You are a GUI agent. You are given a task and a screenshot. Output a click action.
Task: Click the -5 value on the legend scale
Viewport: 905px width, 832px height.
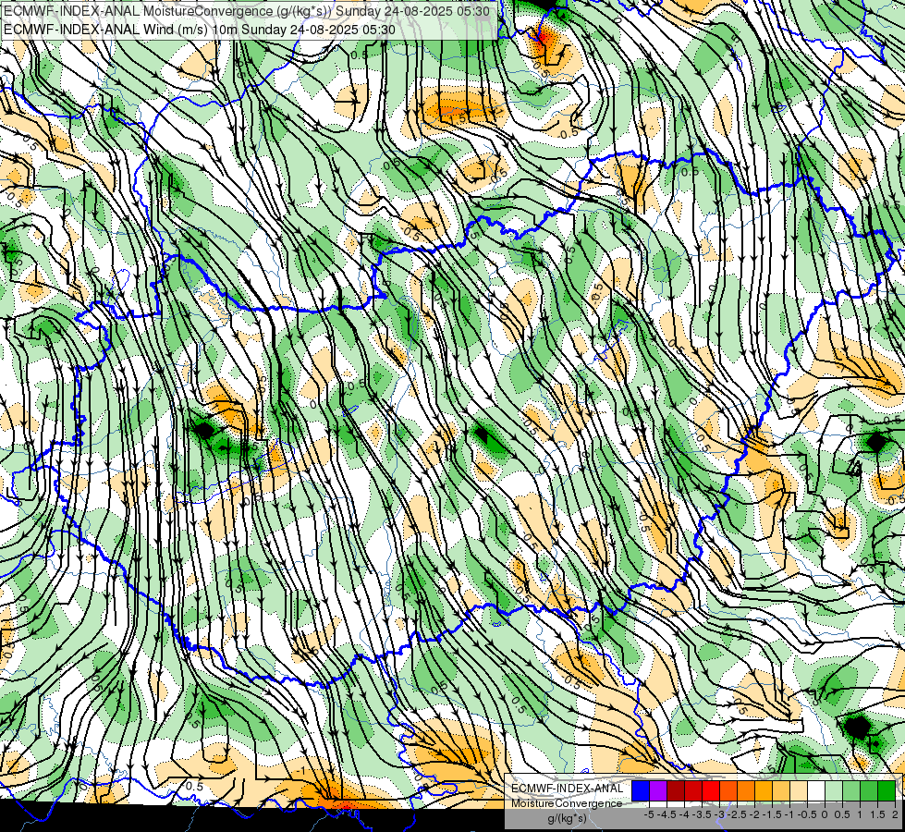(x=649, y=814)
